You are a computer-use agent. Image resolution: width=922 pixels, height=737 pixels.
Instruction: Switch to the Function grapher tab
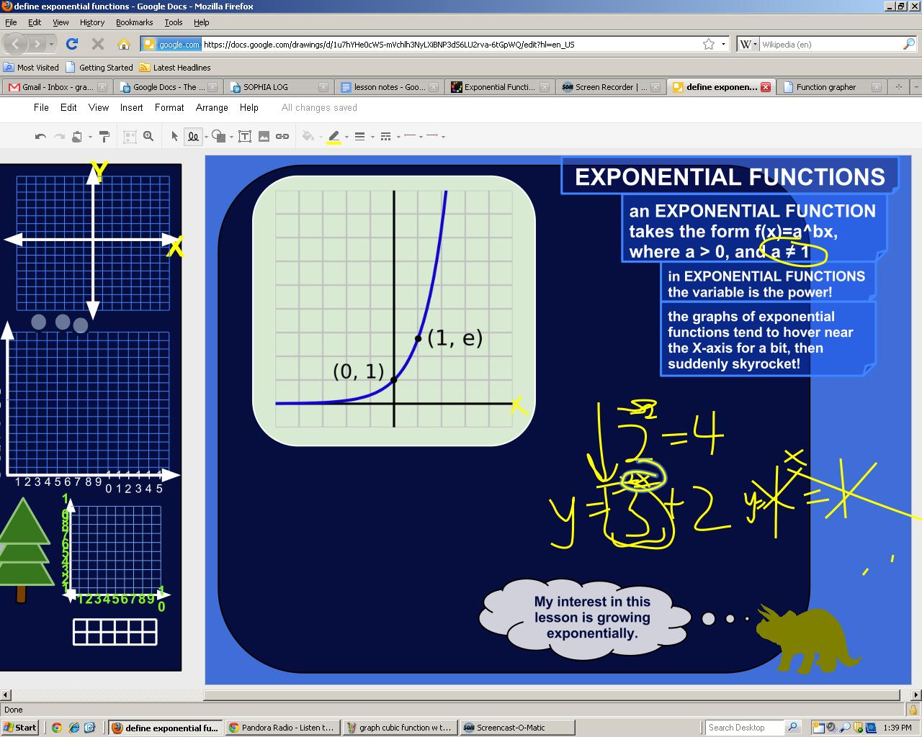point(825,87)
